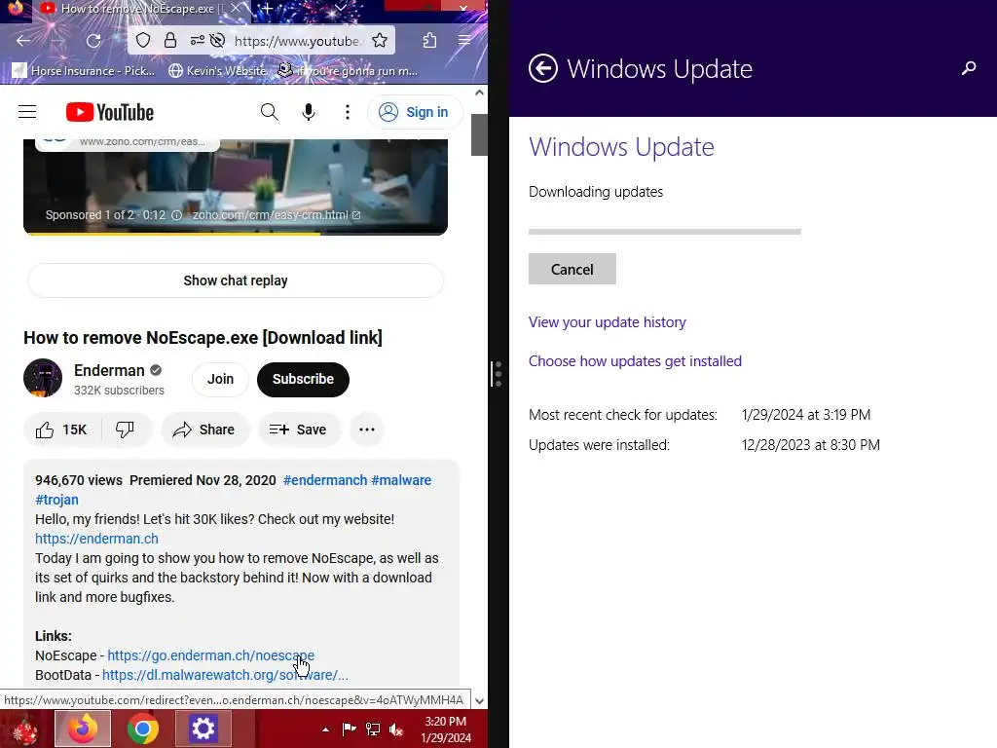
Task: Open more actions ellipsis under video
Action: pos(367,430)
